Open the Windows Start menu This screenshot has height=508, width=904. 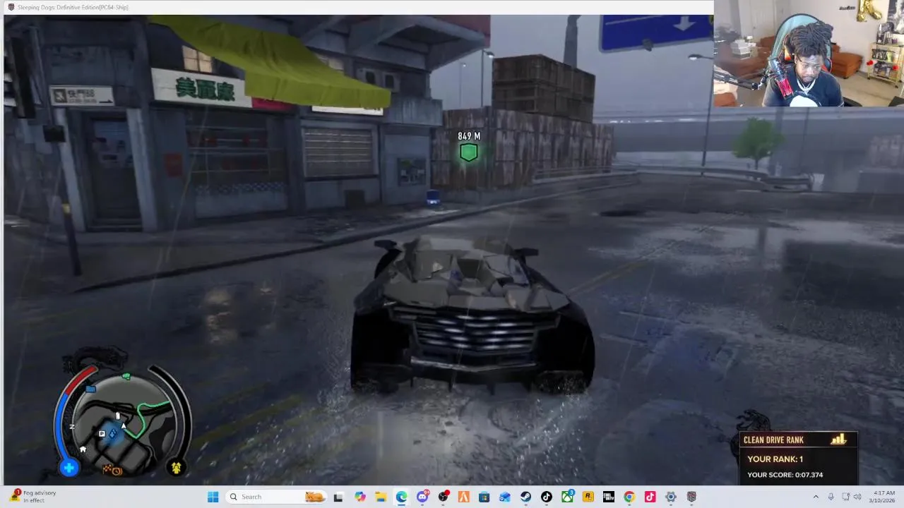tap(213, 497)
